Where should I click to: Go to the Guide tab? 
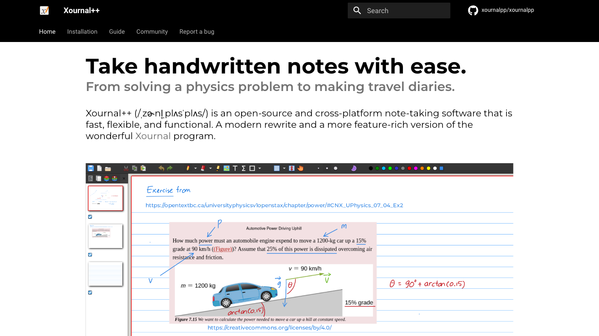click(117, 31)
